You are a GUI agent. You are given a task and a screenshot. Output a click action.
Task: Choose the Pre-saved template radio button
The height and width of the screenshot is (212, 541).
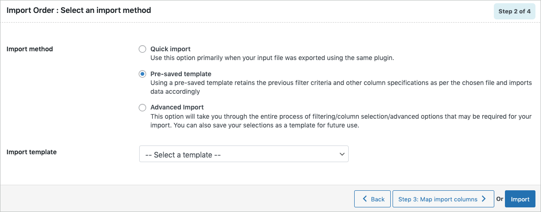[142, 74]
